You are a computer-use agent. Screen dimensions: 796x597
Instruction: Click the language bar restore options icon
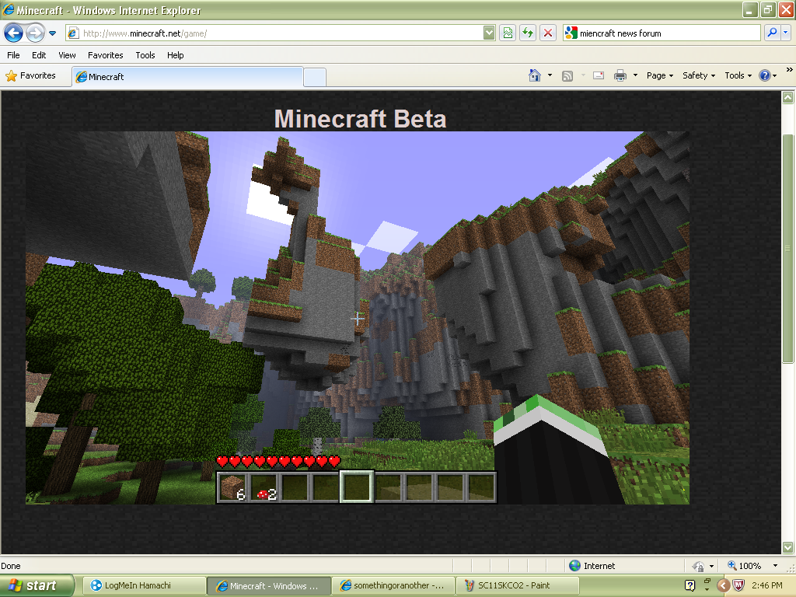point(707,581)
